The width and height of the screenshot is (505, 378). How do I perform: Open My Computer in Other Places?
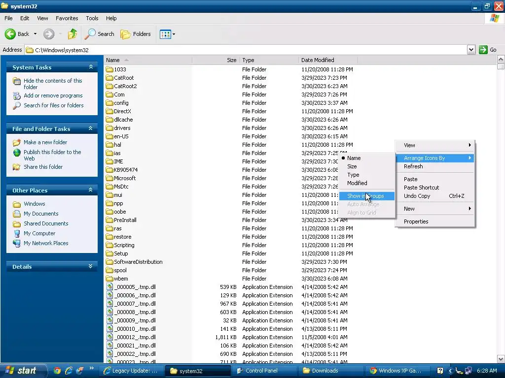tap(39, 233)
